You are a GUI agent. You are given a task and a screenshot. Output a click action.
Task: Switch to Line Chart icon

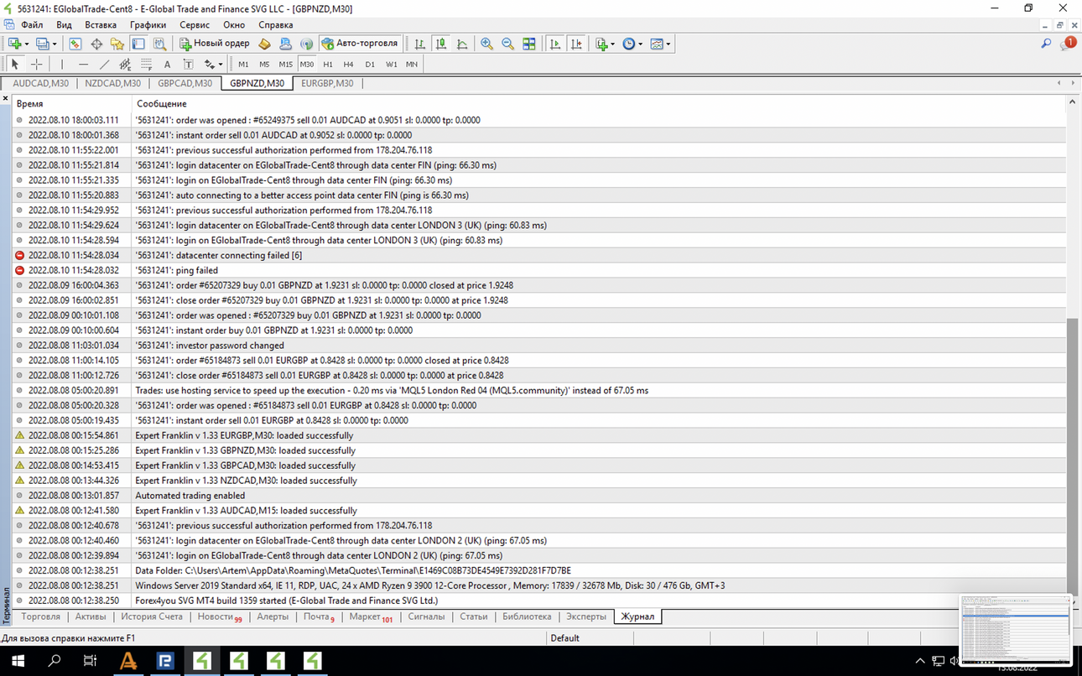pyautogui.click(x=461, y=44)
